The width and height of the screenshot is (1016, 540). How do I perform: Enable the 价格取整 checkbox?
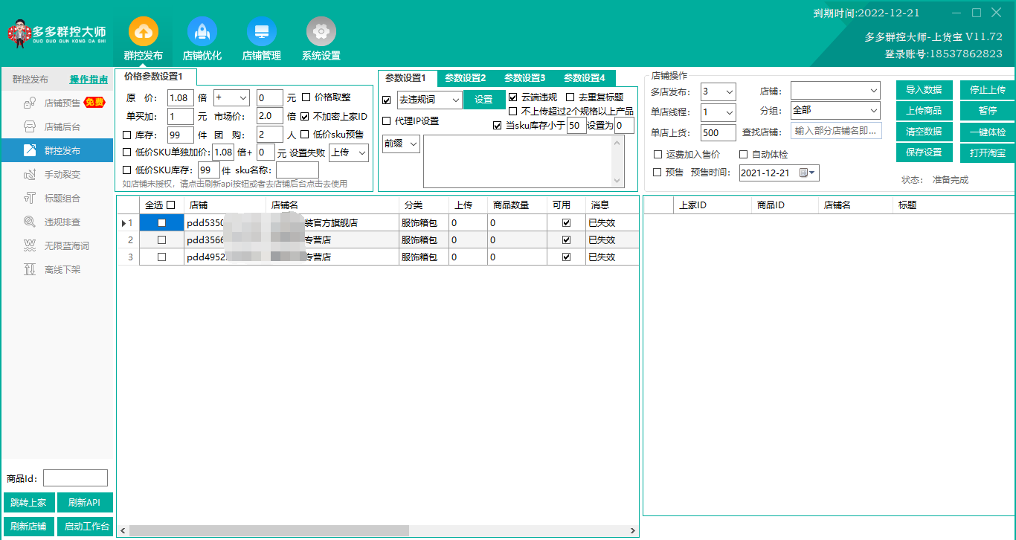pos(306,97)
